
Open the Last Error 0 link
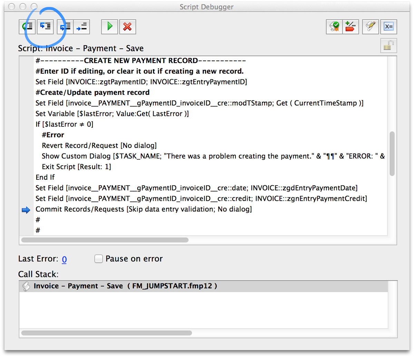pos(64,259)
